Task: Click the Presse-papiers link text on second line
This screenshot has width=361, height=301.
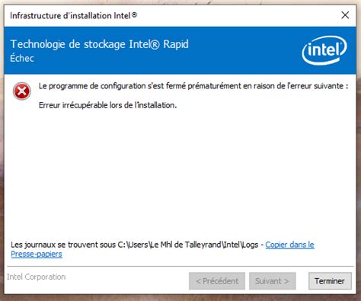Action: (37, 254)
